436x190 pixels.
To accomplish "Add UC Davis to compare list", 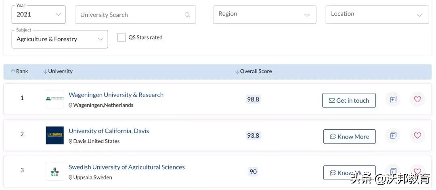I will [393, 135].
